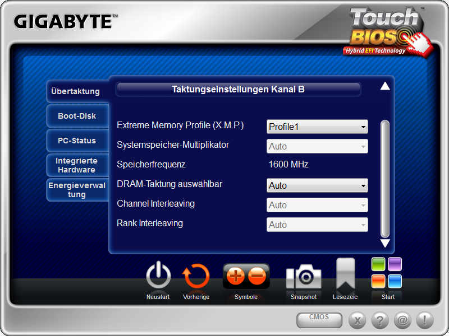Open the Übertaktung tab
The image size is (449, 336).
tap(77, 91)
